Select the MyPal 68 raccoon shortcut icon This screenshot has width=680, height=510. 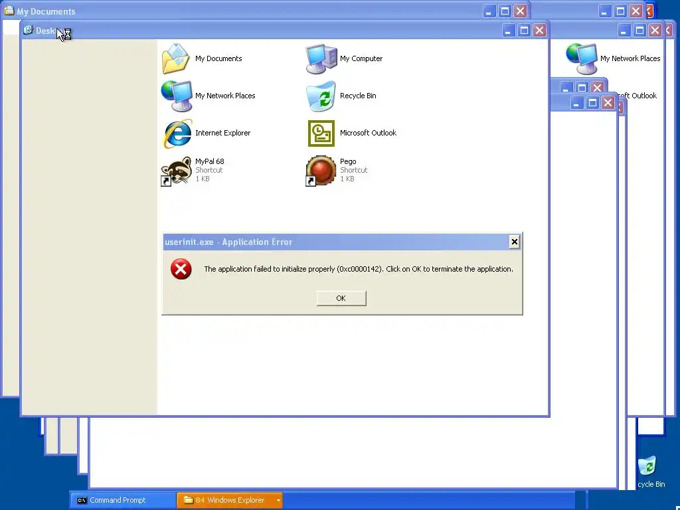176,171
